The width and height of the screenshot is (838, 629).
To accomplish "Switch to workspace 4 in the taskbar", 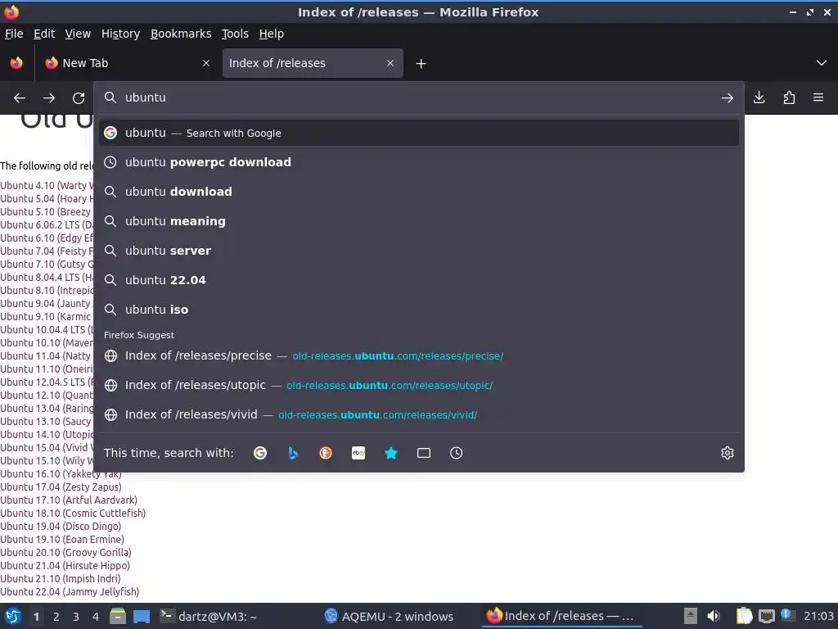I will (96, 617).
